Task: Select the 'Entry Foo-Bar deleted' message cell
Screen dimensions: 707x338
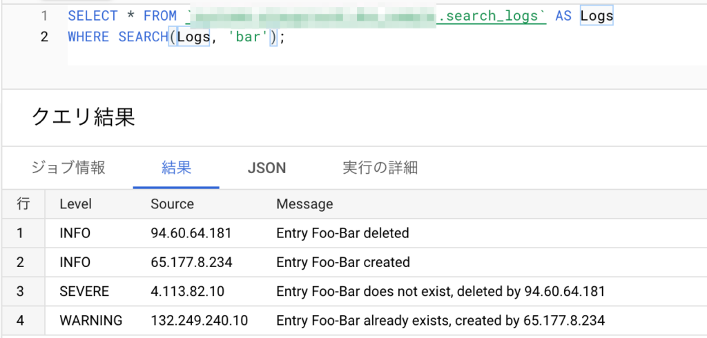Action: coord(342,233)
